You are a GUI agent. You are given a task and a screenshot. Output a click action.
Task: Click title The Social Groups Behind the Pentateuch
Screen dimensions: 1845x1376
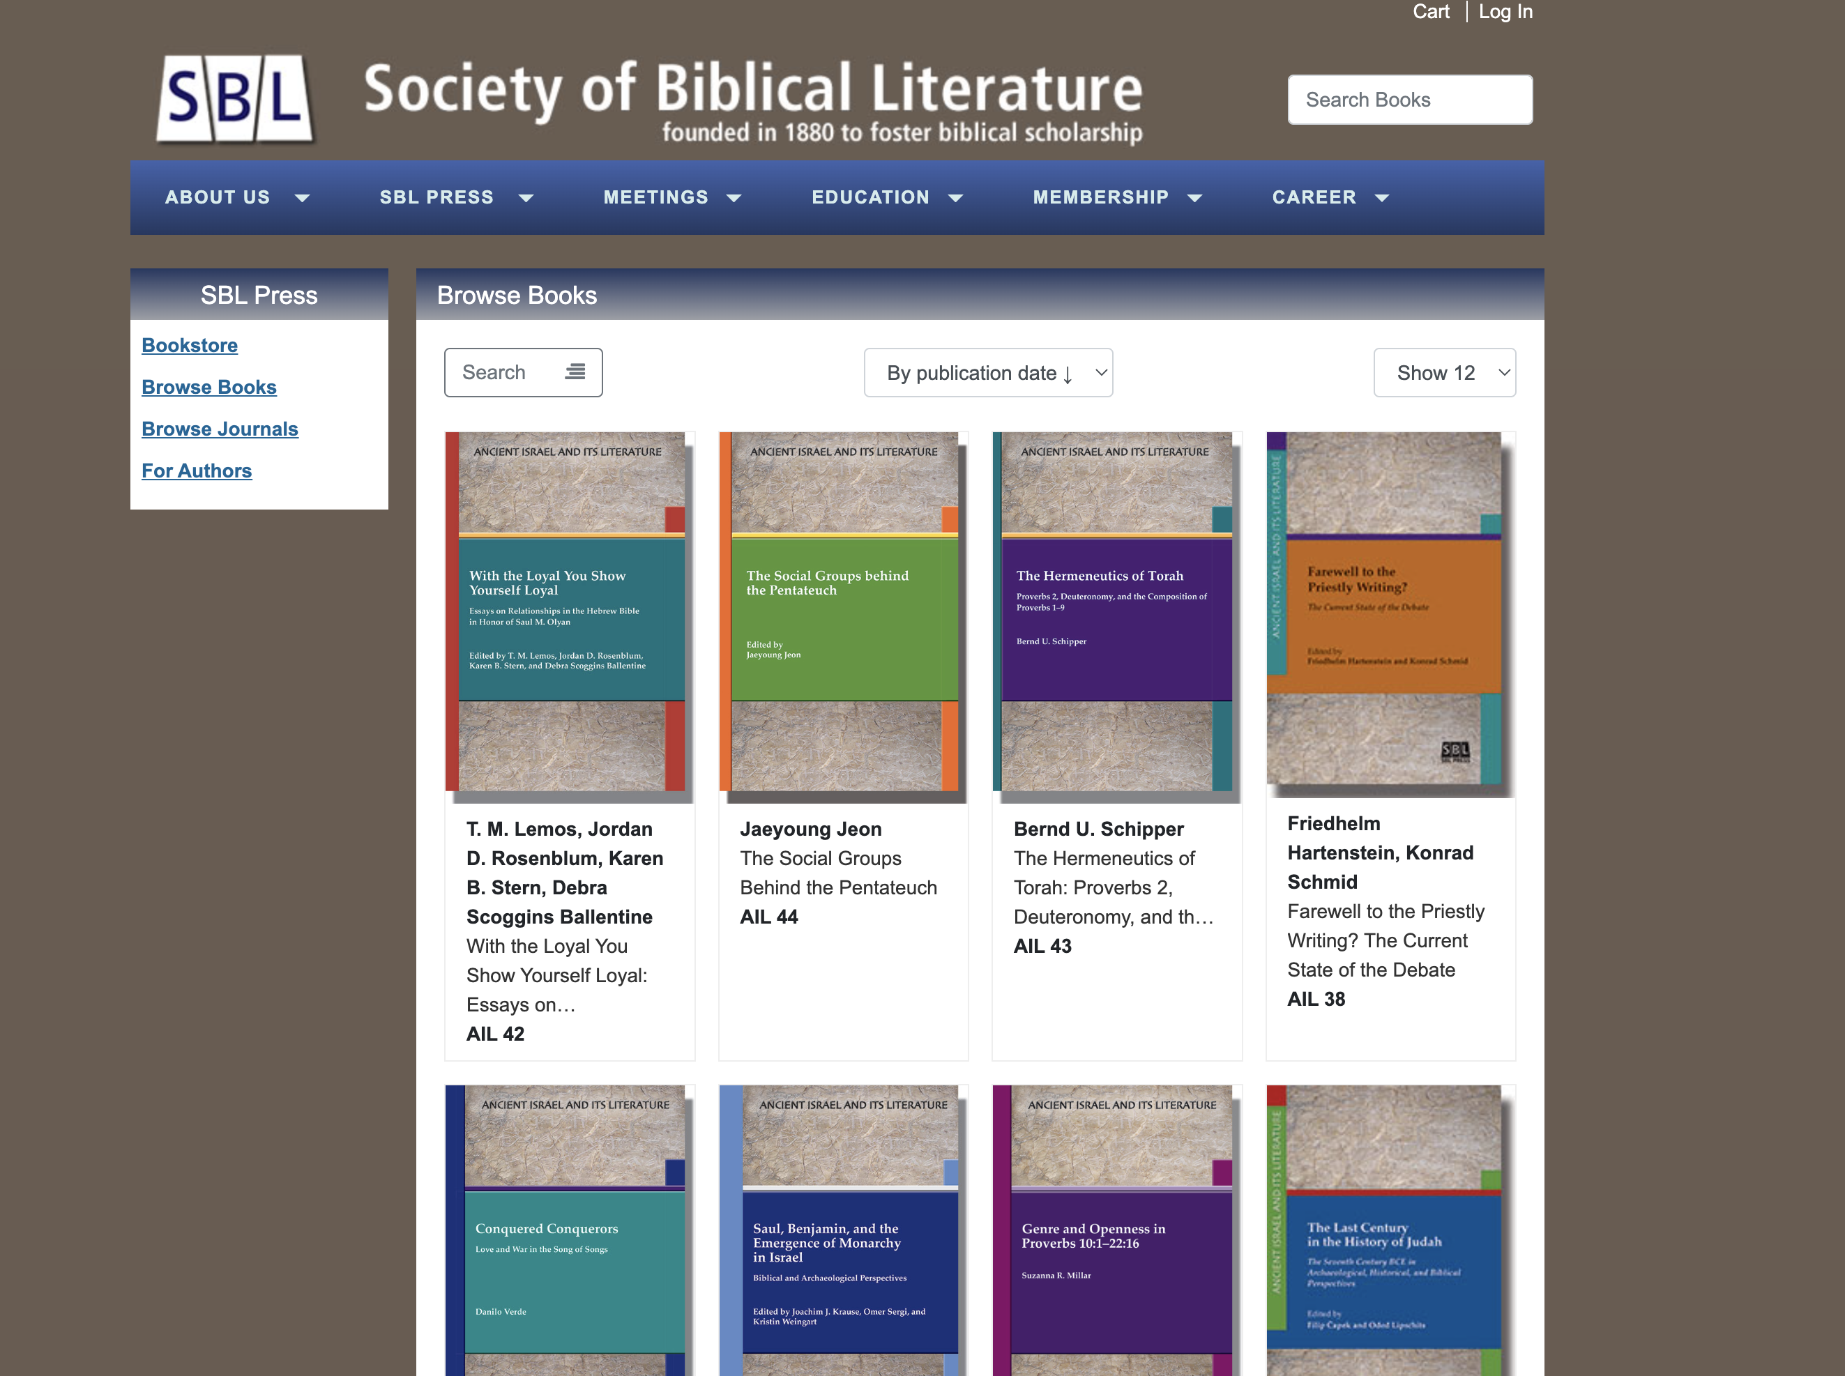click(838, 873)
